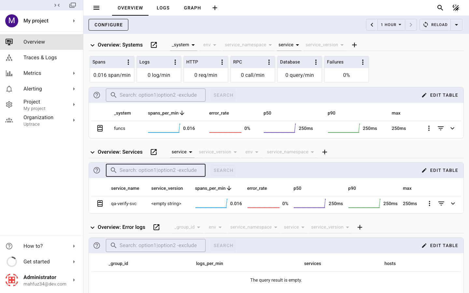This screenshot has height=293, width=469.
Task: Open the Logs card three-dot menu
Action: pos(175,62)
